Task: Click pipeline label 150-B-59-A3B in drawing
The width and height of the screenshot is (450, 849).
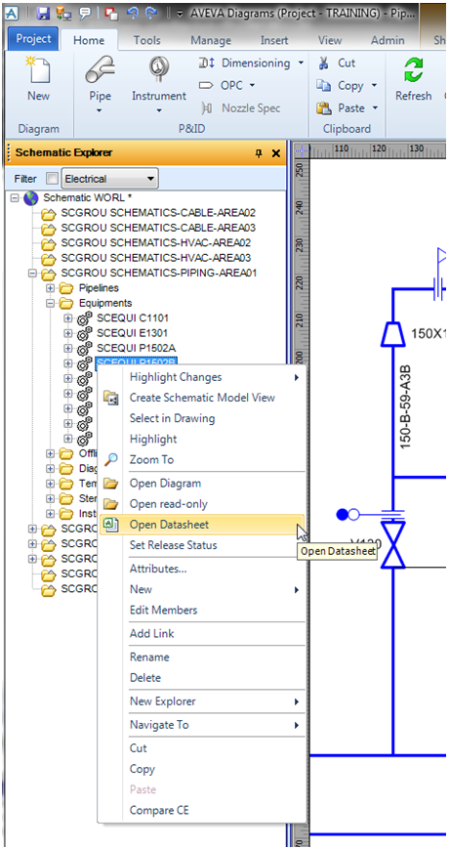Action: (x=404, y=407)
